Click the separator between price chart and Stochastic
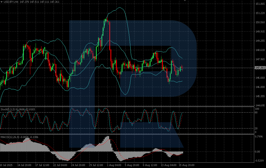Image resolution: width=266 pixels, height=168 pixels. click(x=126, y=107)
